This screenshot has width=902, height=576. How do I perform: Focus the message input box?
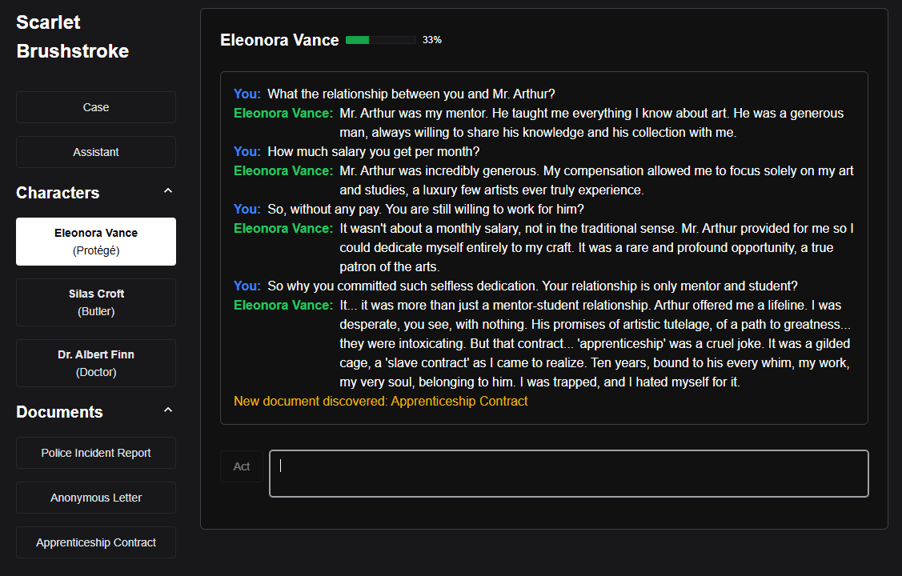(x=568, y=474)
